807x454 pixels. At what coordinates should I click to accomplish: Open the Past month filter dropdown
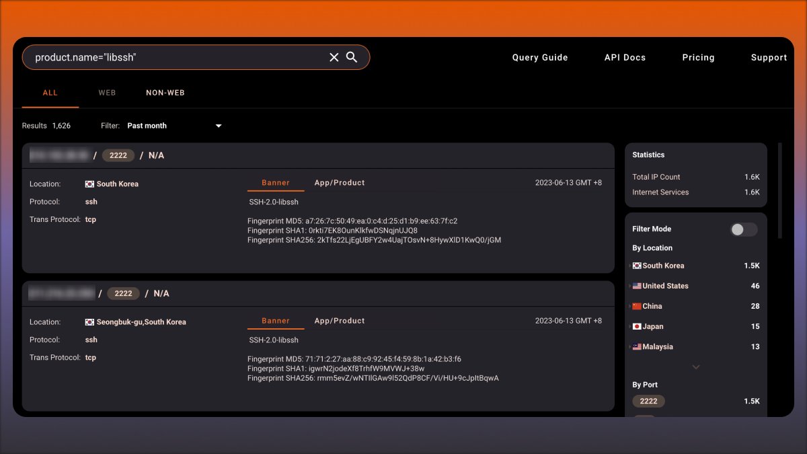coord(174,126)
